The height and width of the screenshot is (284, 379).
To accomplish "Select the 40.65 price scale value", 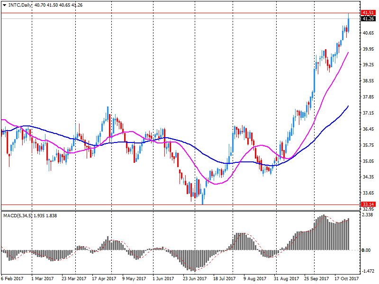I will (369, 33).
